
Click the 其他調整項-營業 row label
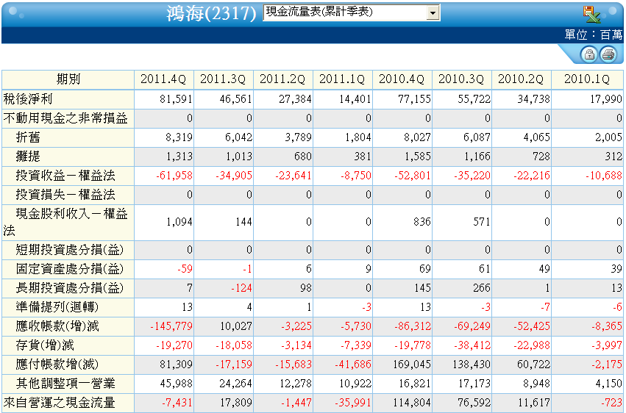point(65,384)
